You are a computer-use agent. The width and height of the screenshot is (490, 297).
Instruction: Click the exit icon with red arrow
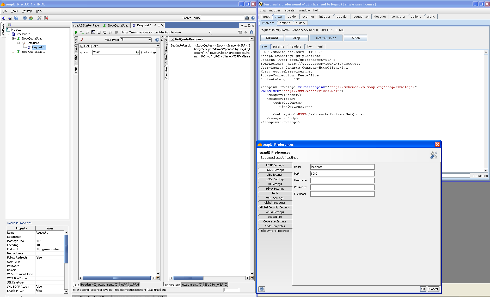46,18
